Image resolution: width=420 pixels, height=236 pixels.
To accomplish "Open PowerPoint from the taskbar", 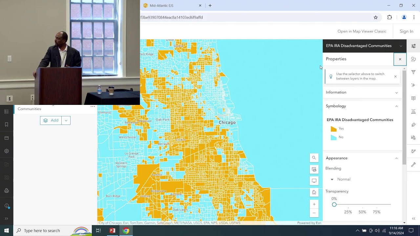I will pos(113,231).
